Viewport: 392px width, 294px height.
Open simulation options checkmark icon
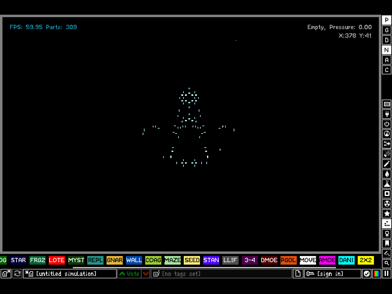(367, 273)
